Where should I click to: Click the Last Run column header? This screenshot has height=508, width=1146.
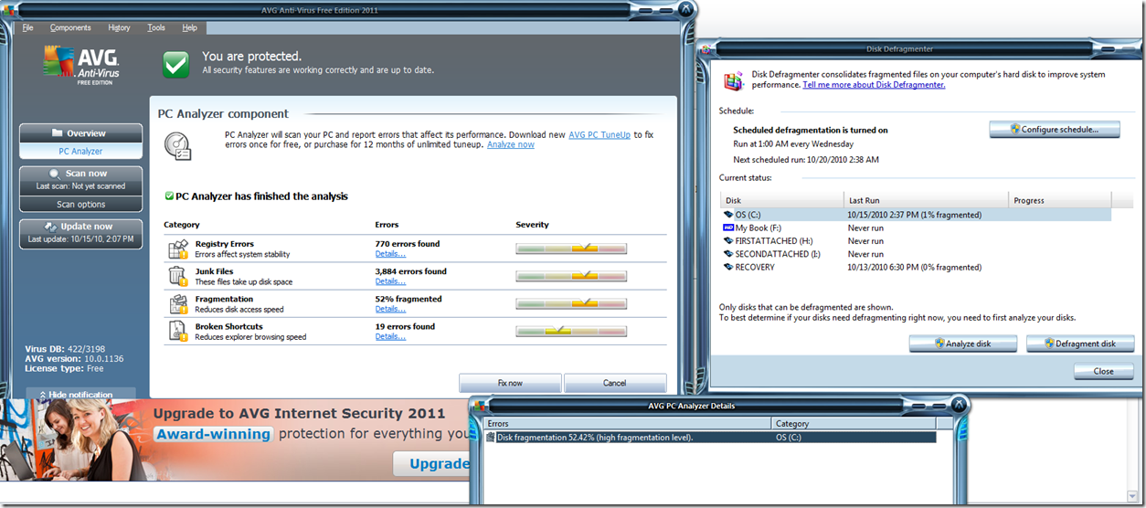[x=925, y=200]
